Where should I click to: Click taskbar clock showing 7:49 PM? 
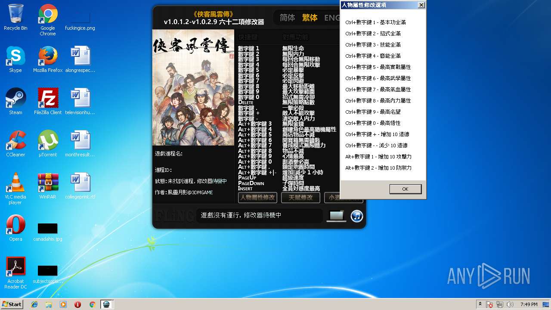pyautogui.click(x=529, y=304)
